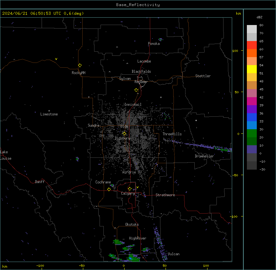The width and height of the screenshot is (276, 270).
Task: Click the Olds town label
Action: (124, 126)
